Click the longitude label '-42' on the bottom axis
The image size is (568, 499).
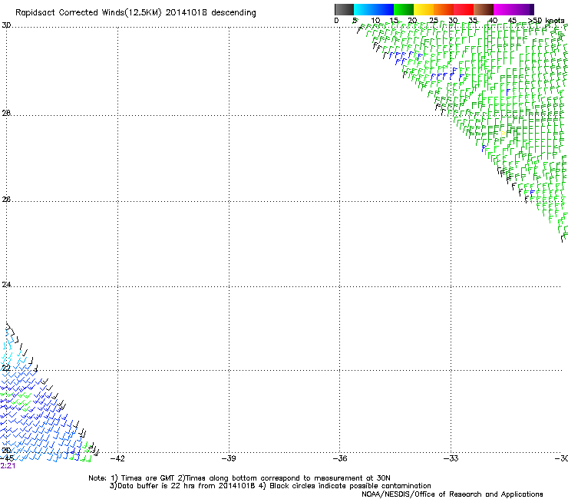click(117, 458)
